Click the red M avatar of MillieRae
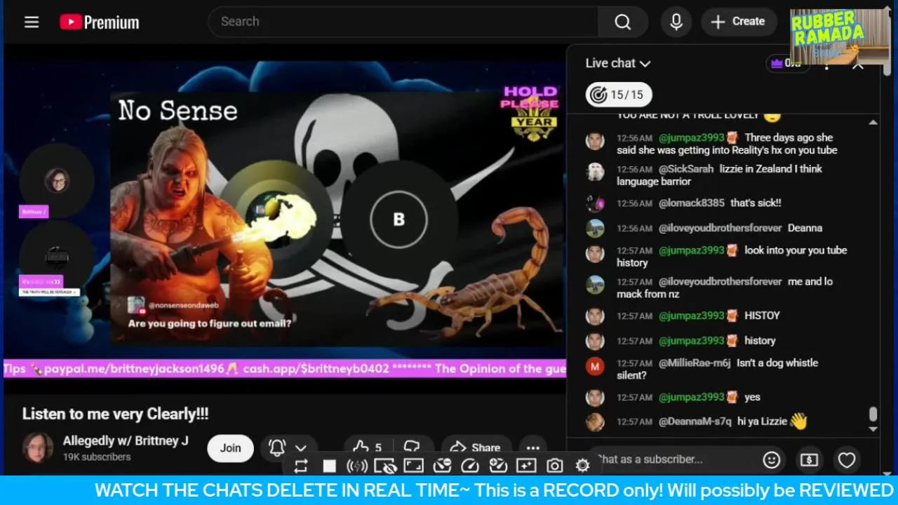The image size is (898, 505). coord(595,366)
